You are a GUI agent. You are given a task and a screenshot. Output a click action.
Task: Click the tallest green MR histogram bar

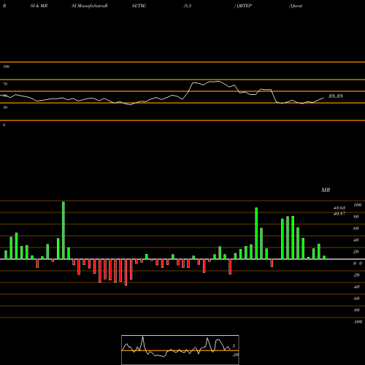click(x=64, y=231)
